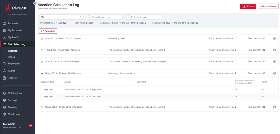Open the red notification badge showing 60
Screen dimensions: 280x134
click(x=31, y=126)
